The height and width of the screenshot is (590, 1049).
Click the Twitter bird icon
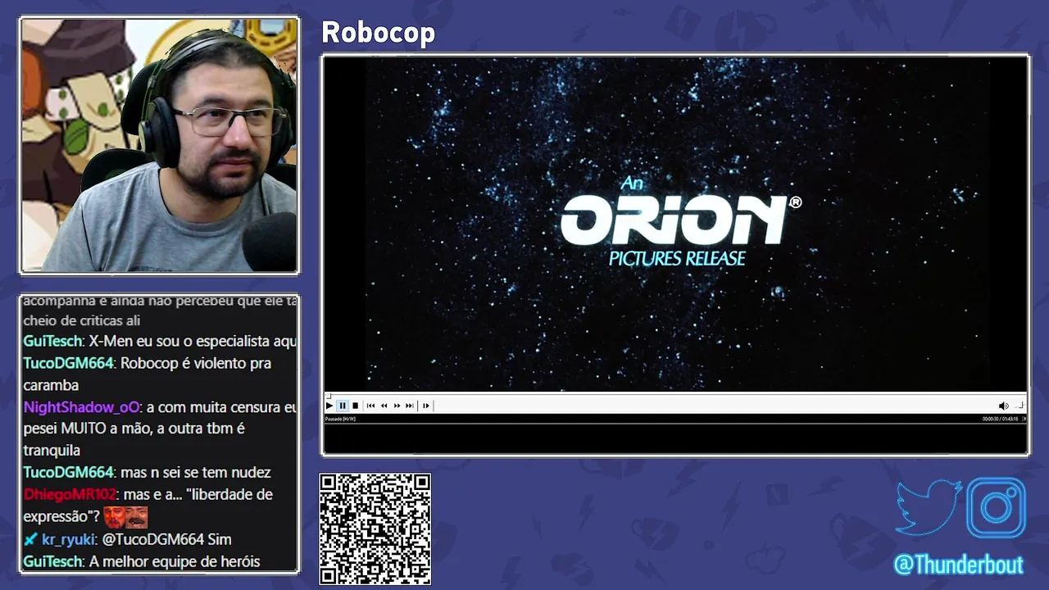pos(928,508)
